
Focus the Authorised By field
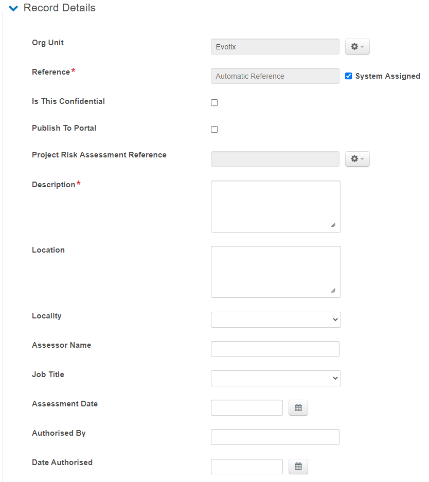(x=275, y=437)
